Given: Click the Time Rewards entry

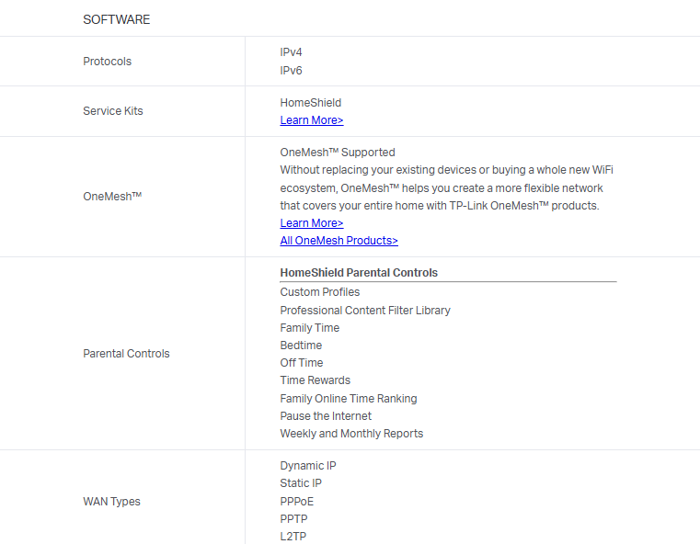Looking at the screenshot, I should 316,380.
